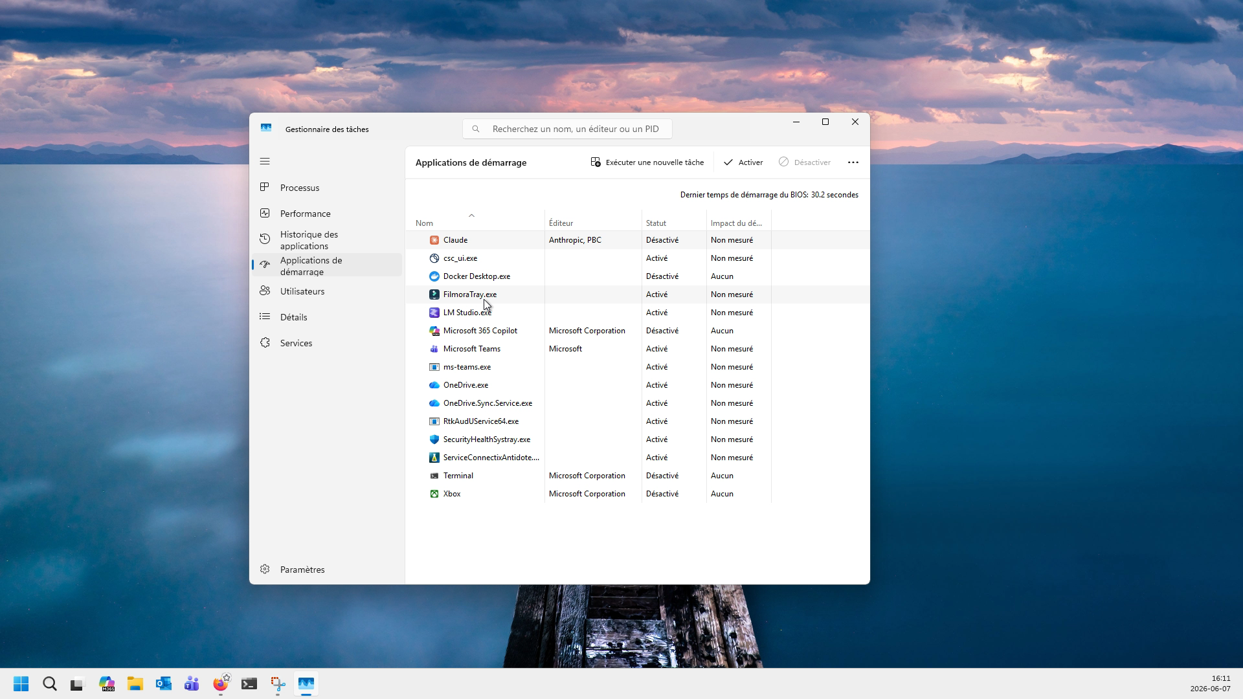Go to the Utilisateurs tab
Image resolution: width=1243 pixels, height=699 pixels.
click(327, 291)
